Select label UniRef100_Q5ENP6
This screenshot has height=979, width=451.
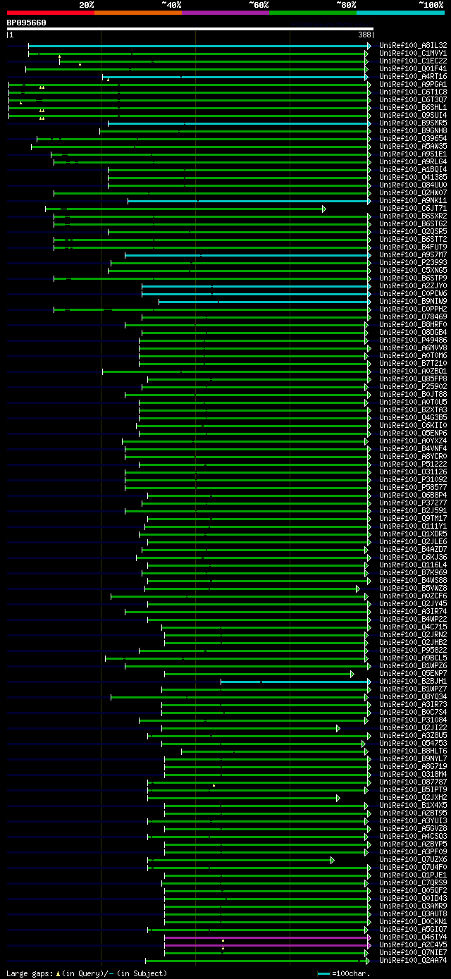[x=413, y=433]
